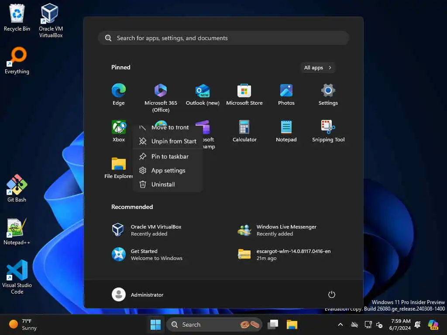Screen dimensions: 447x335
Task: Open Microsoft Store from Start
Action: 244,95
